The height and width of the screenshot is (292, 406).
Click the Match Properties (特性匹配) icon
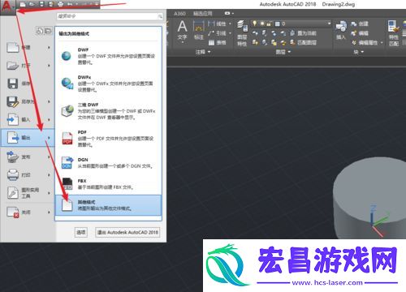[394, 32]
